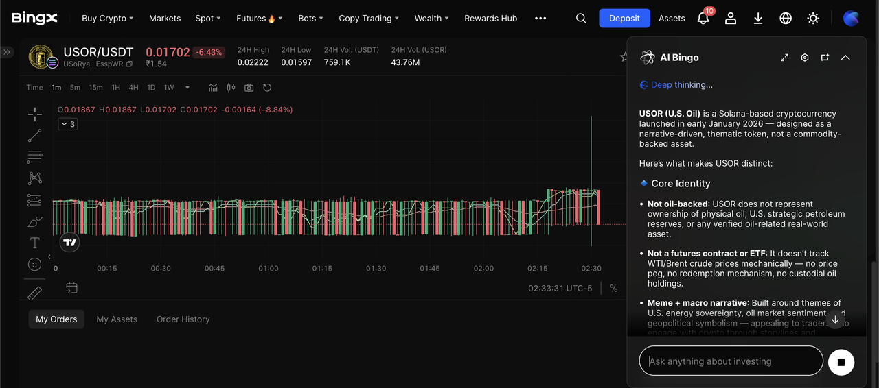Toggle percent scale on chart axis
879x388 pixels.
[x=613, y=289]
